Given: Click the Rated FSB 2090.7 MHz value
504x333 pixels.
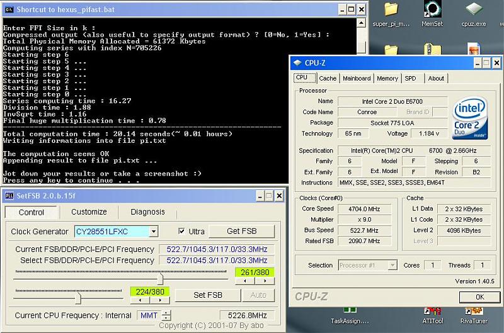Looking at the screenshot, I should [x=364, y=241].
